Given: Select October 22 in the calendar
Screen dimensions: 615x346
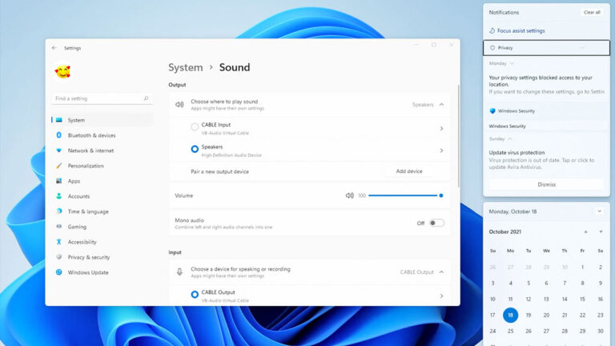Looking at the screenshot, I should 582,315.
